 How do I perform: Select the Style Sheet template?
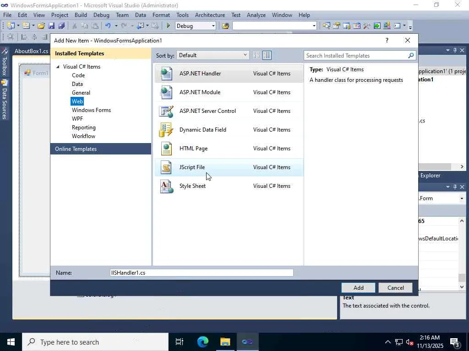pyautogui.click(x=229, y=186)
